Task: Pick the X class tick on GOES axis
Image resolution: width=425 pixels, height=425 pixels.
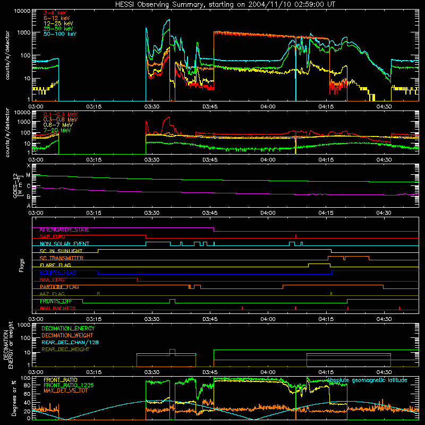Action: (29, 166)
